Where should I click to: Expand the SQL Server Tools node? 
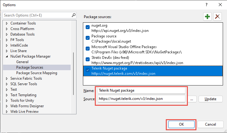coord(7,84)
